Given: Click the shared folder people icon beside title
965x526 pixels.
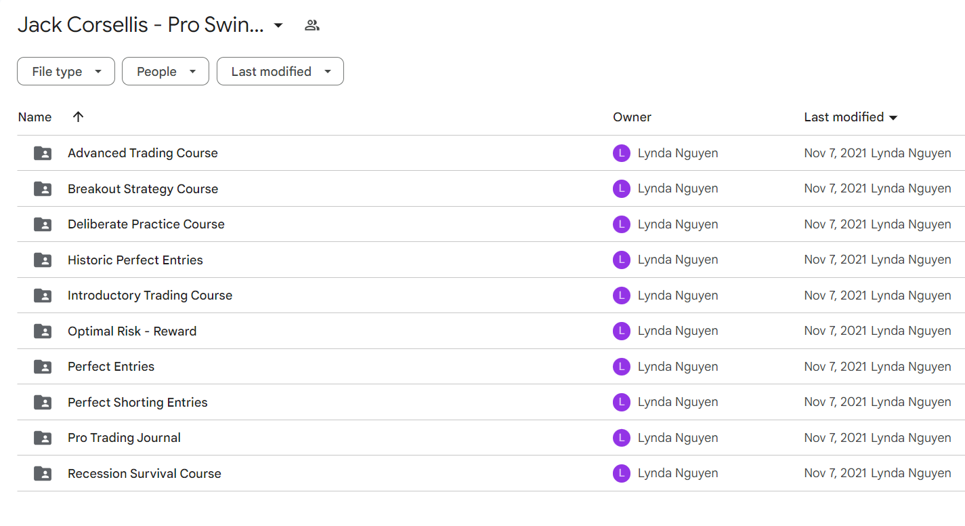Looking at the screenshot, I should tap(312, 26).
